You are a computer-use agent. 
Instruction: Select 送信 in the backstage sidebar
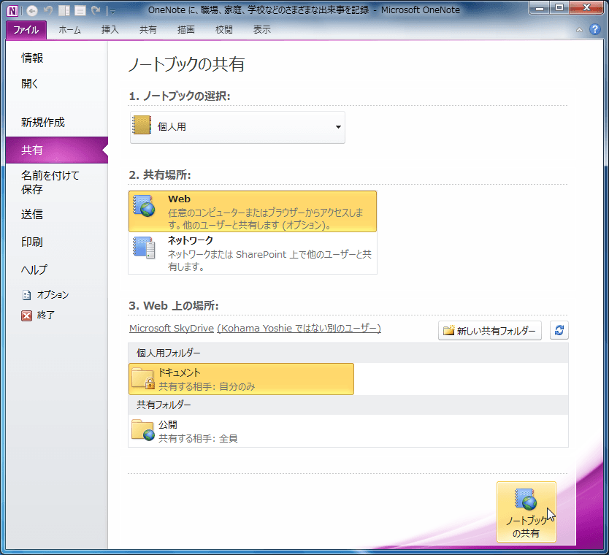click(57, 215)
